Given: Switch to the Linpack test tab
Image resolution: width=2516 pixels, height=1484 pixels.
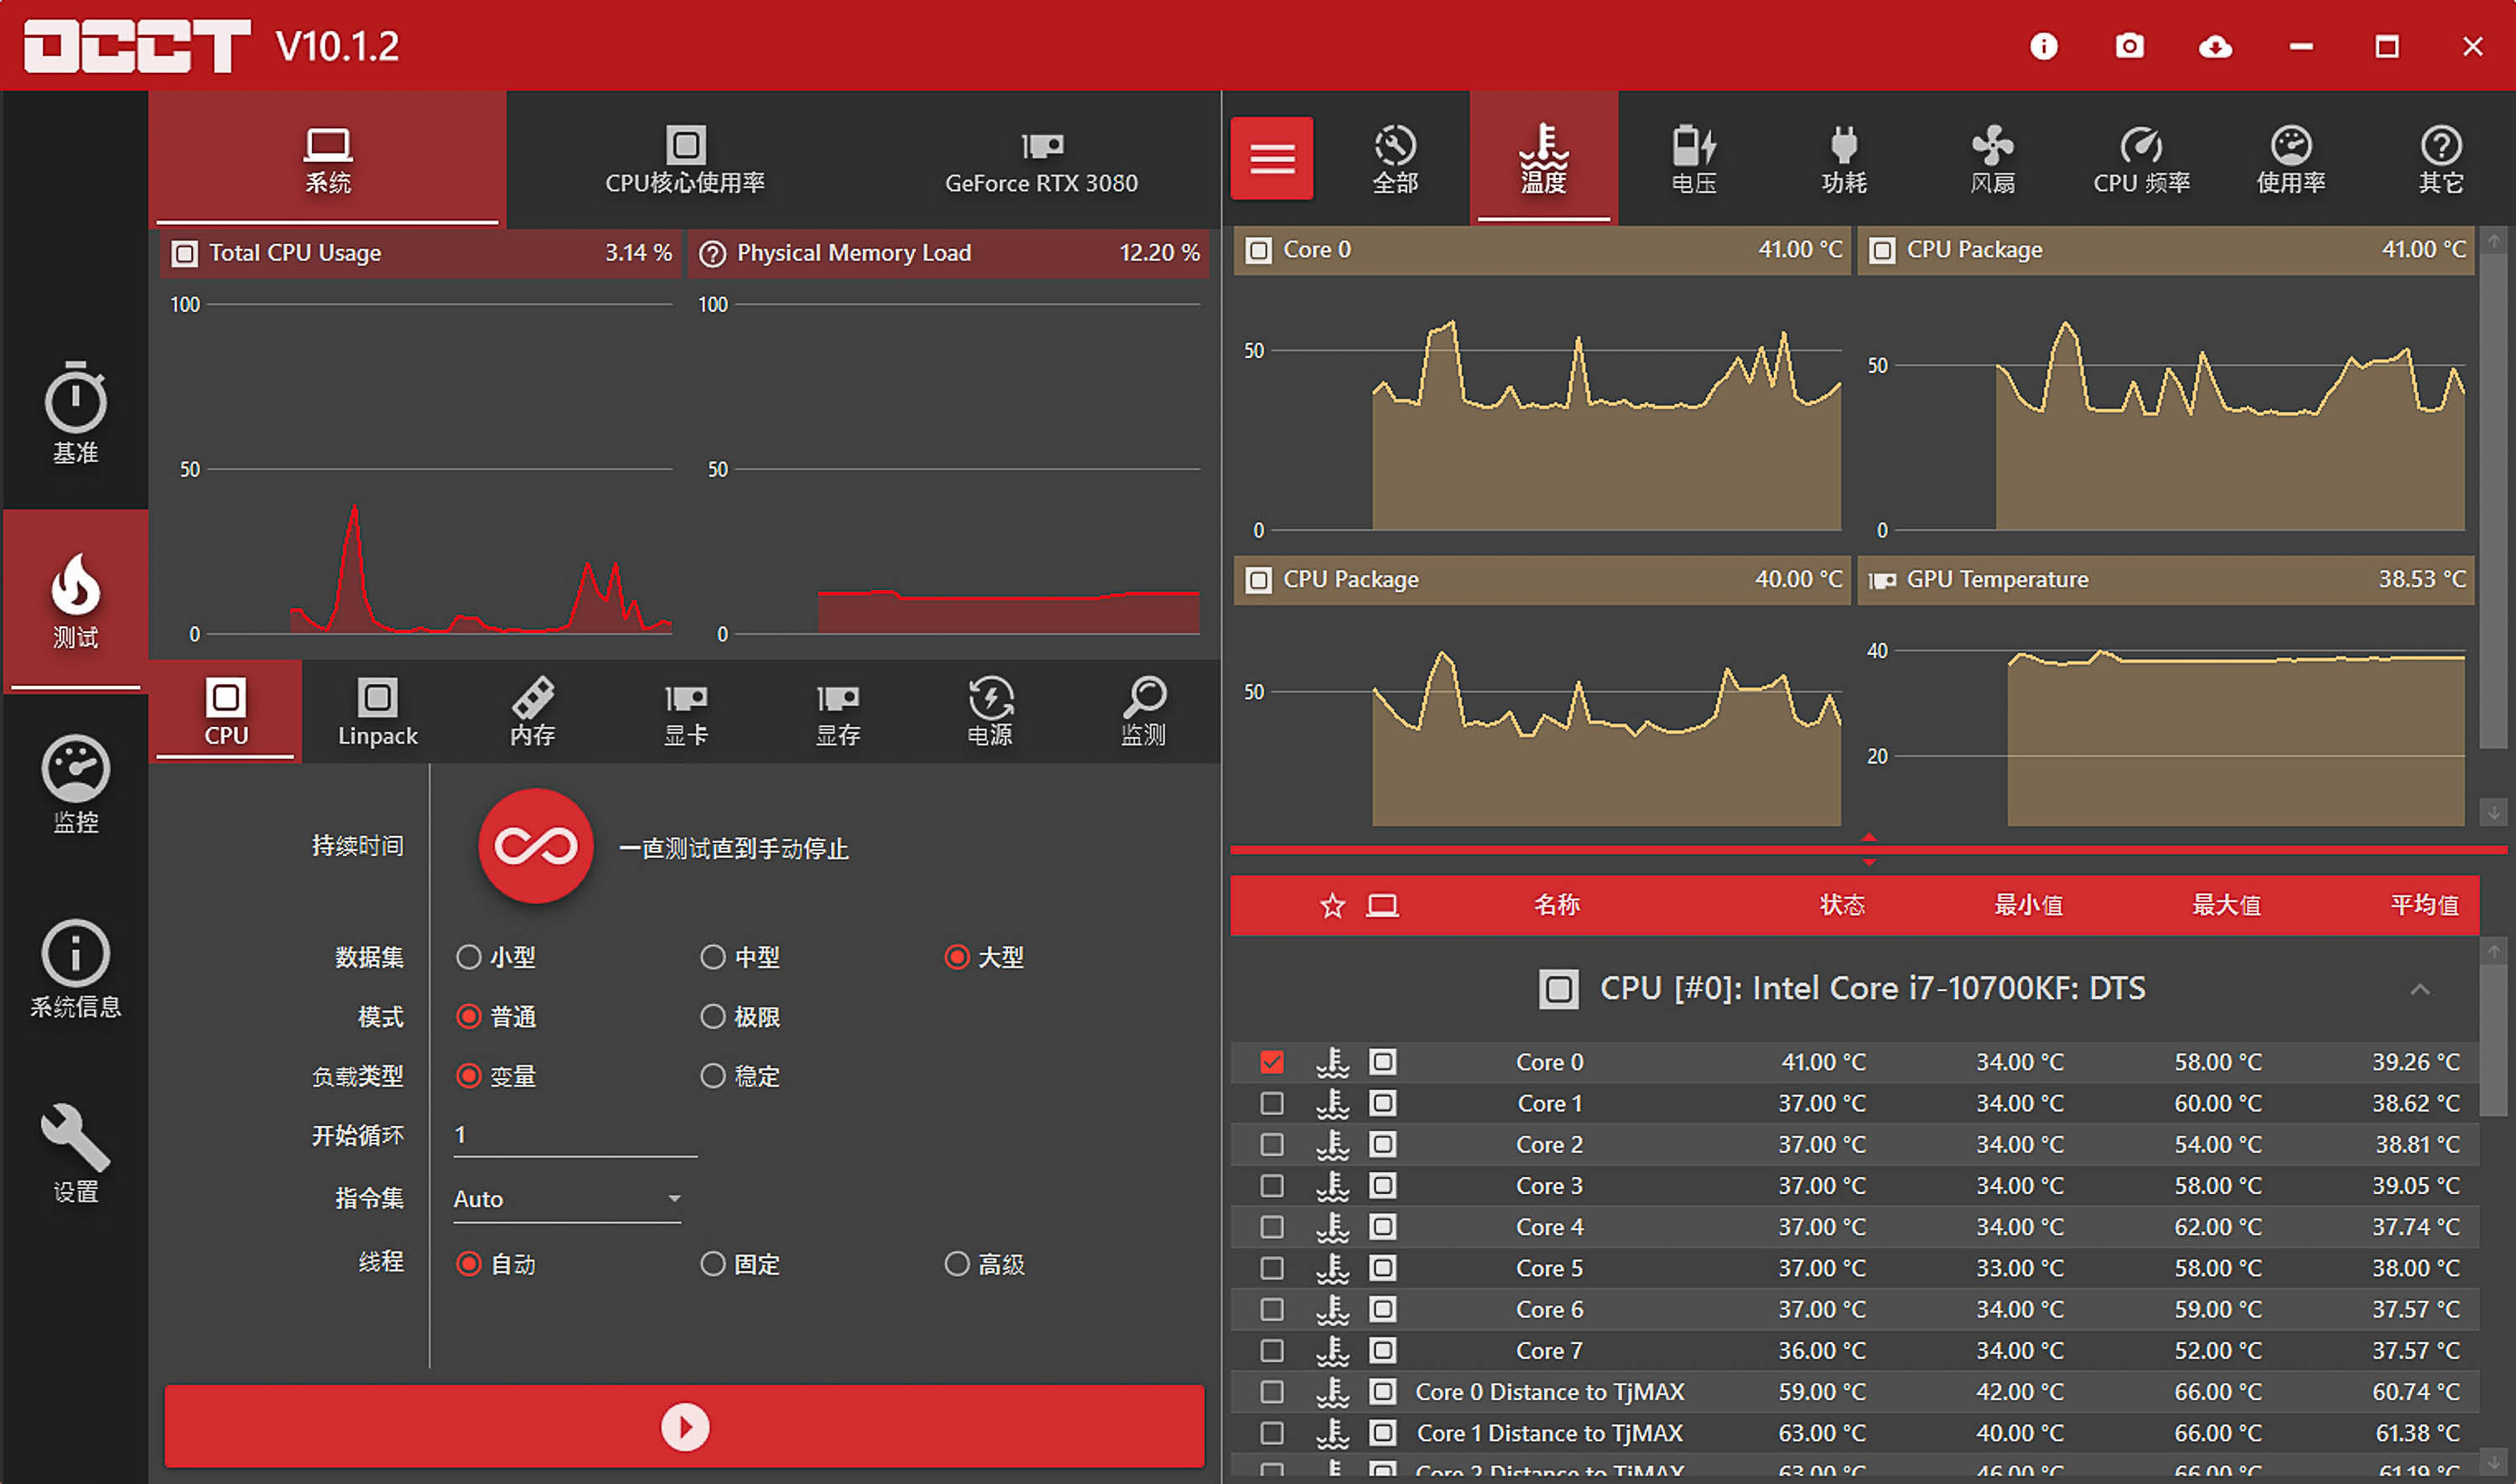Looking at the screenshot, I should [x=377, y=711].
